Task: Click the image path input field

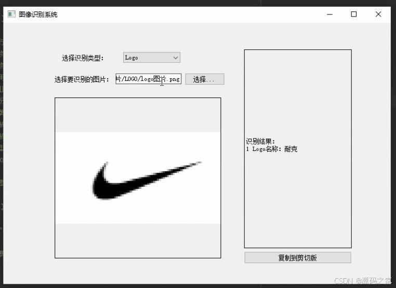Action: tap(148, 79)
